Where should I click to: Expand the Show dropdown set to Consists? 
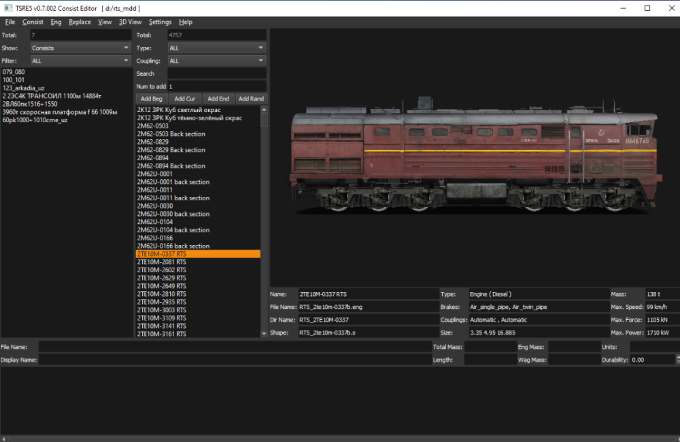tap(80, 48)
